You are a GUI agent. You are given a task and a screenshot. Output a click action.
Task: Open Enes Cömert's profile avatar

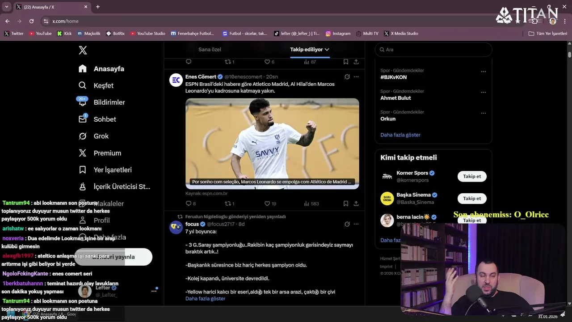pyautogui.click(x=176, y=80)
